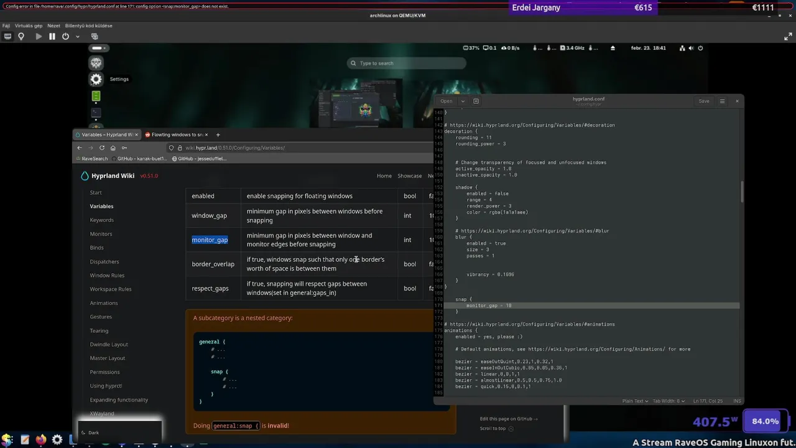This screenshot has height=448, width=796.
Task: Open Tab Width: 8 dropdown
Action: click(x=669, y=401)
